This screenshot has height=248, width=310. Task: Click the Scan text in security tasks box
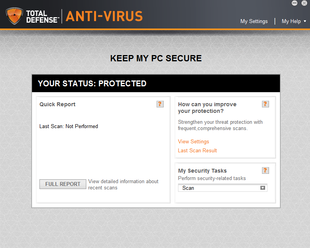click(188, 188)
